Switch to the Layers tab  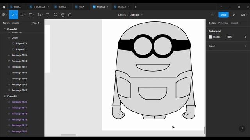coord(6,23)
